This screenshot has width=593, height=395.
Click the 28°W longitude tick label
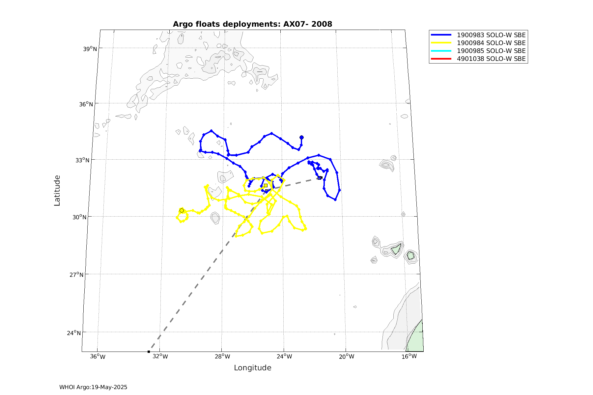222,356
